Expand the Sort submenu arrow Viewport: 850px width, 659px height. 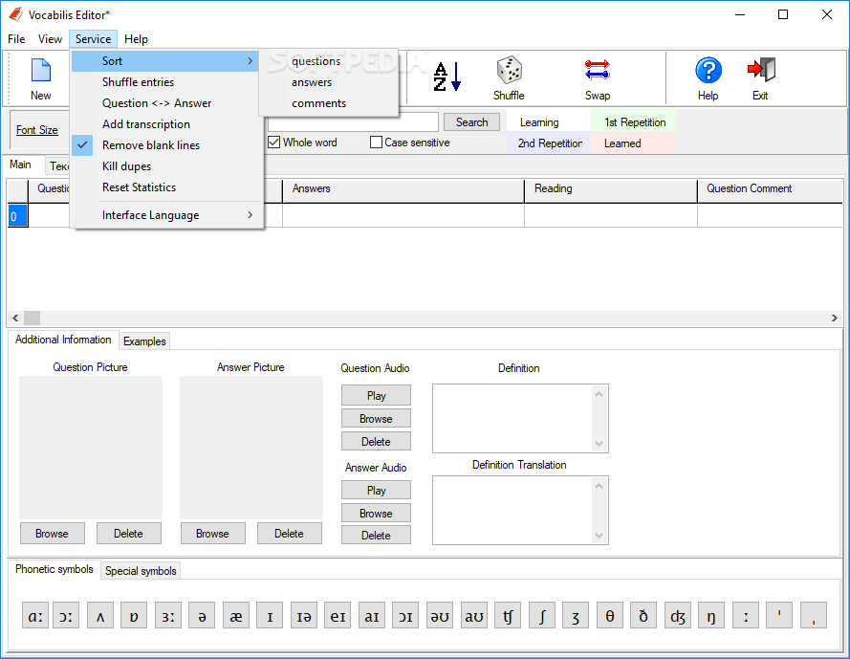click(250, 61)
